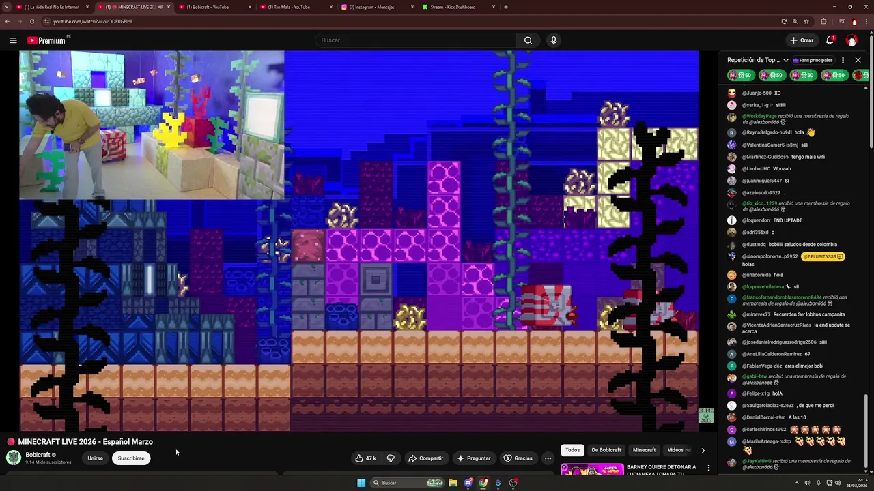Close the chat replay panel
This screenshot has height=491, width=874.
click(x=858, y=60)
